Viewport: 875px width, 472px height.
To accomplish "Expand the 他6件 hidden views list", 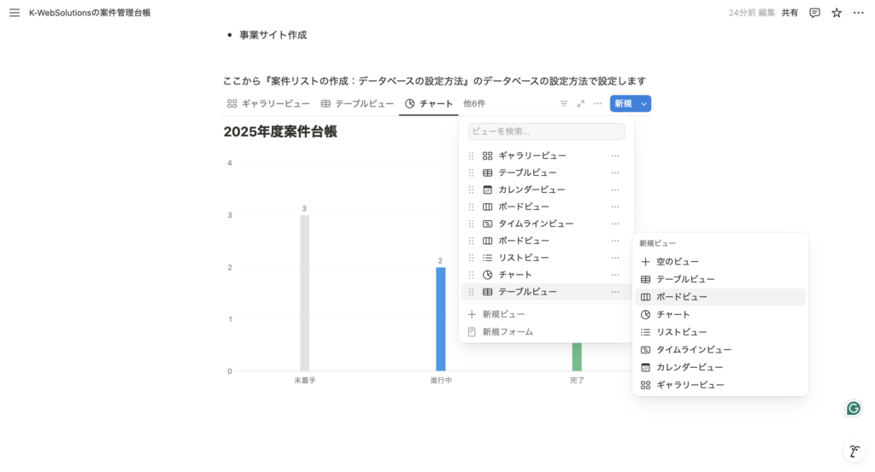I will [x=473, y=103].
